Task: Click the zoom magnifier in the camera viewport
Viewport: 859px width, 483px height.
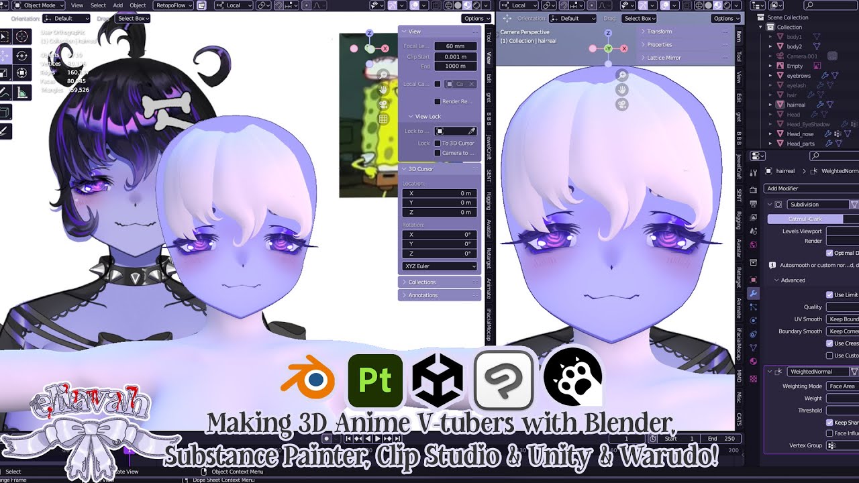Action: pyautogui.click(x=622, y=76)
